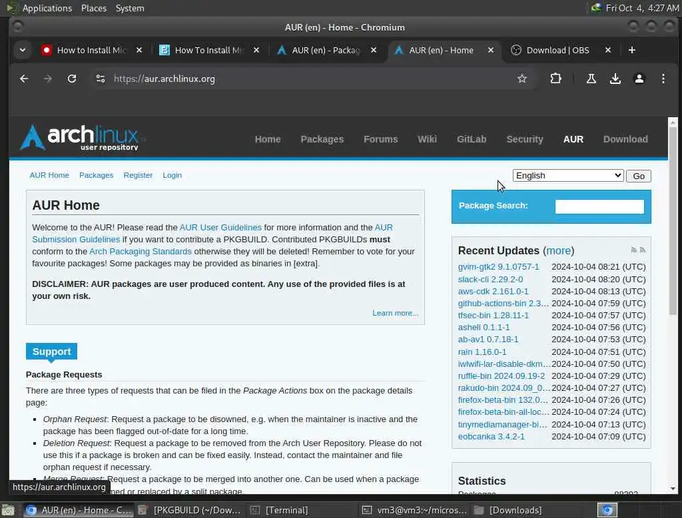
Task: Open the ruffle-bin 2024.09.19-2 package
Action: [501, 376]
